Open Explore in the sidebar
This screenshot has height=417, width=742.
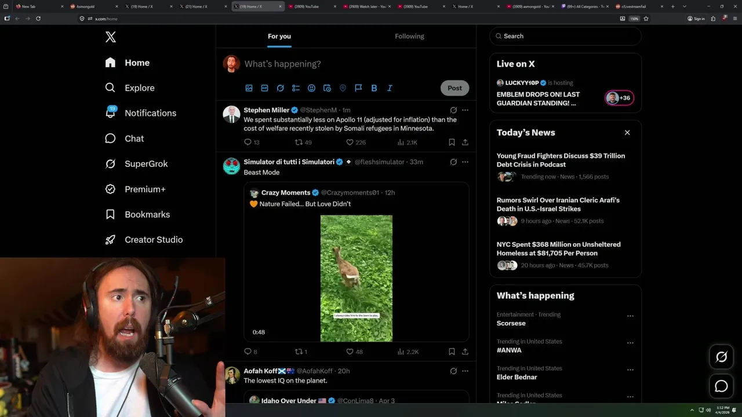(130, 88)
